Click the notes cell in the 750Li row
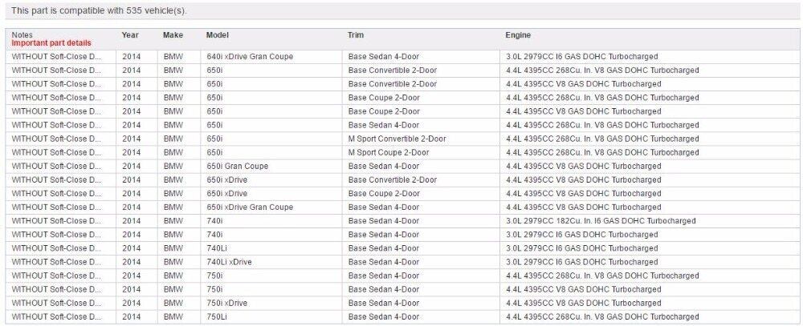 click(56, 316)
